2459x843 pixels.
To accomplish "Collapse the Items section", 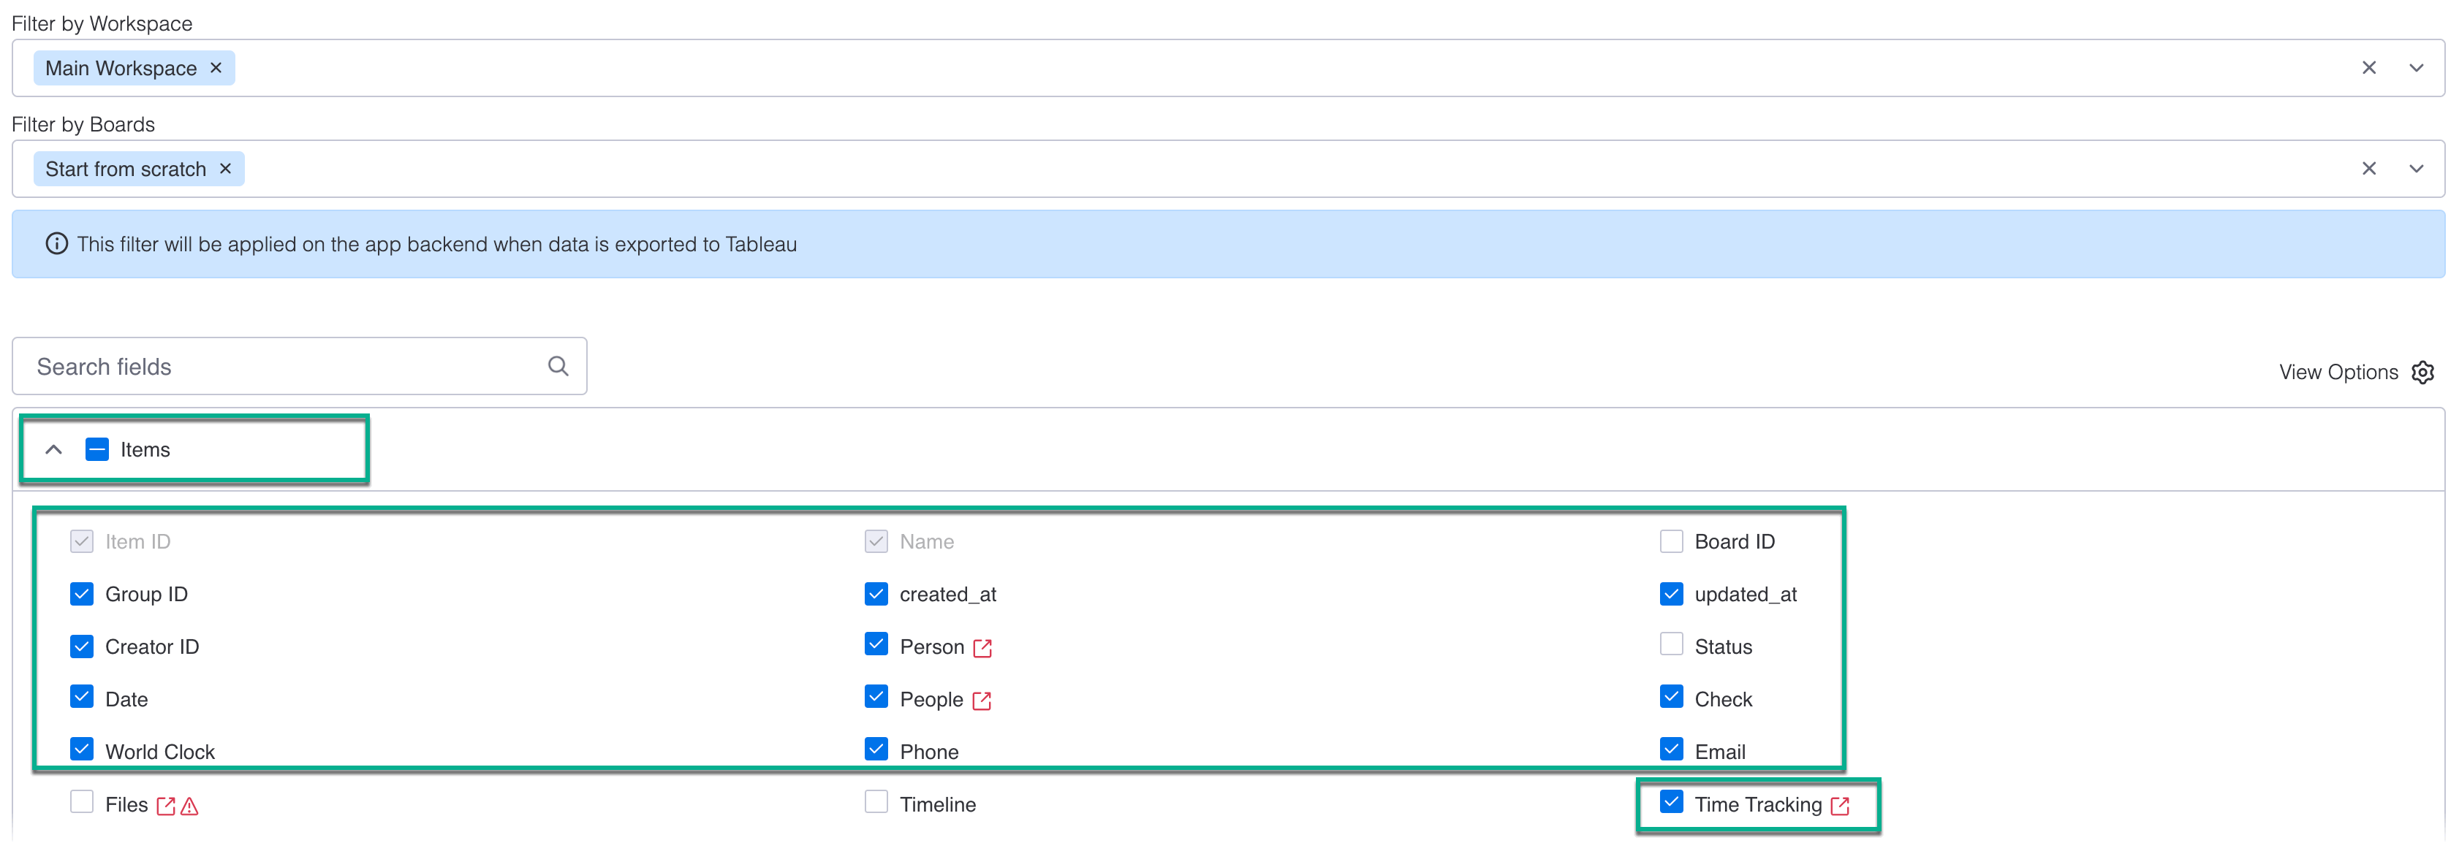I will [53, 449].
